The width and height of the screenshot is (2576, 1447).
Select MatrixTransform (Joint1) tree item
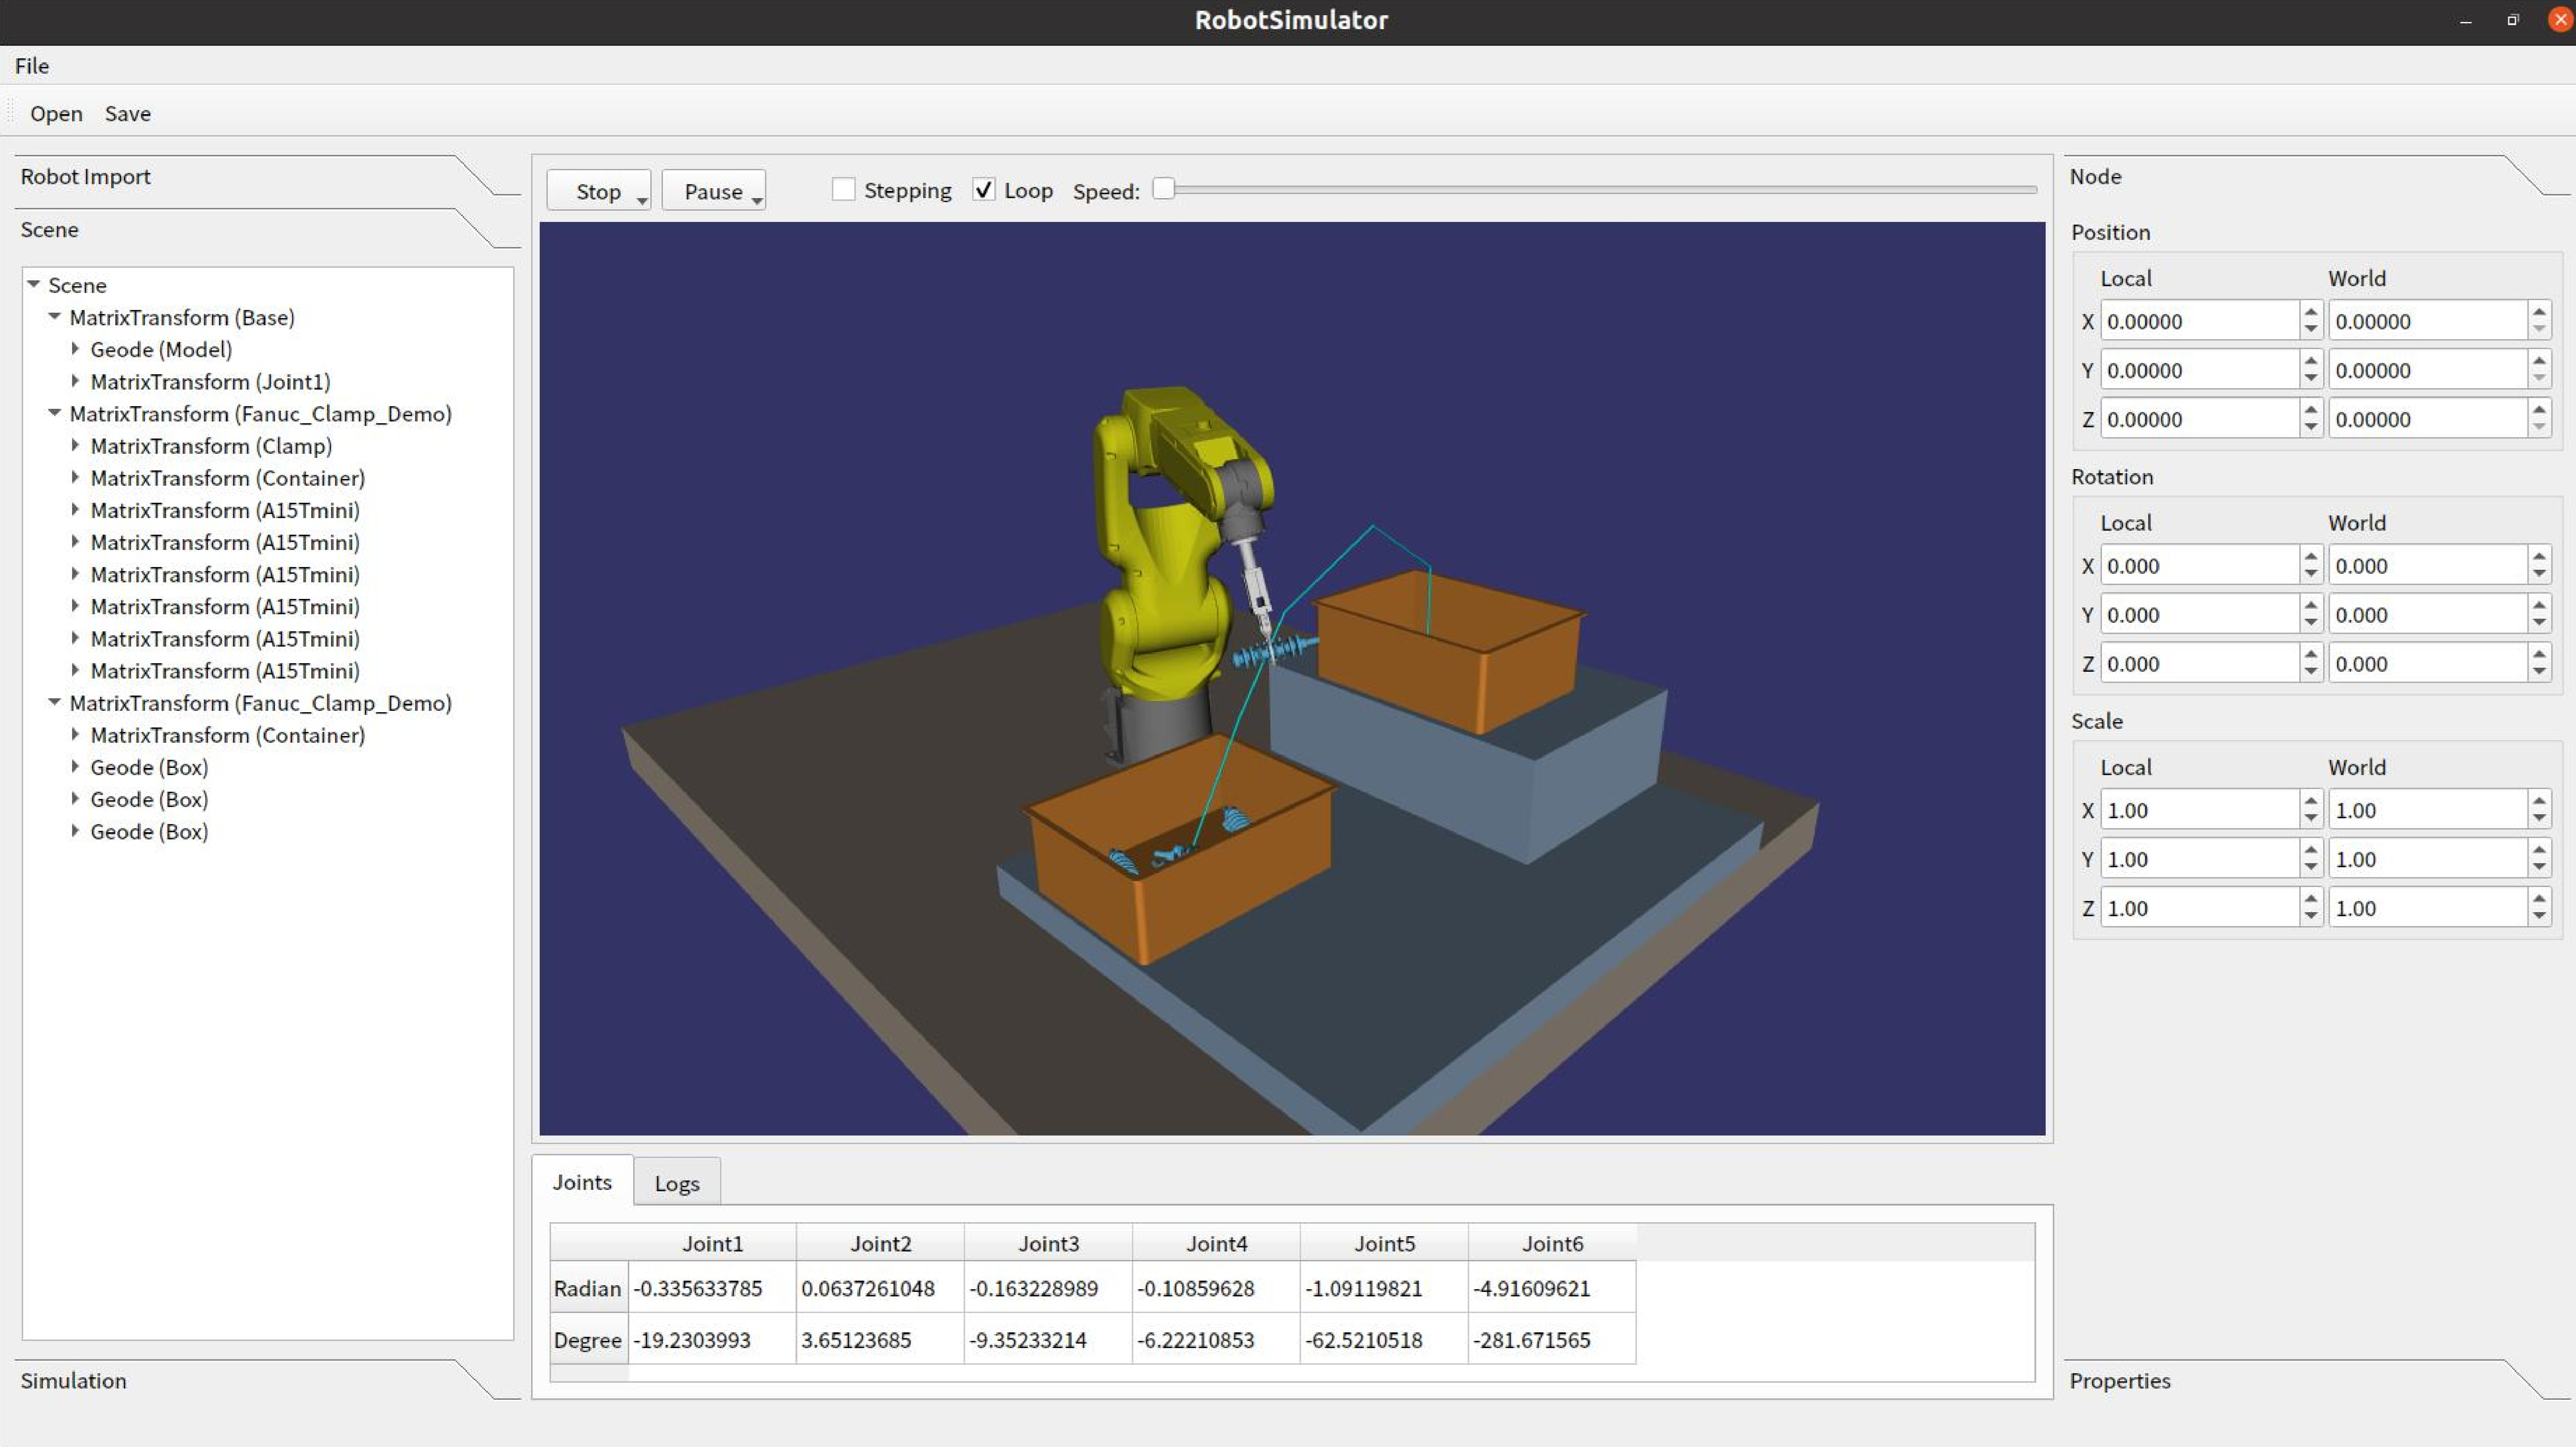coord(210,382)
